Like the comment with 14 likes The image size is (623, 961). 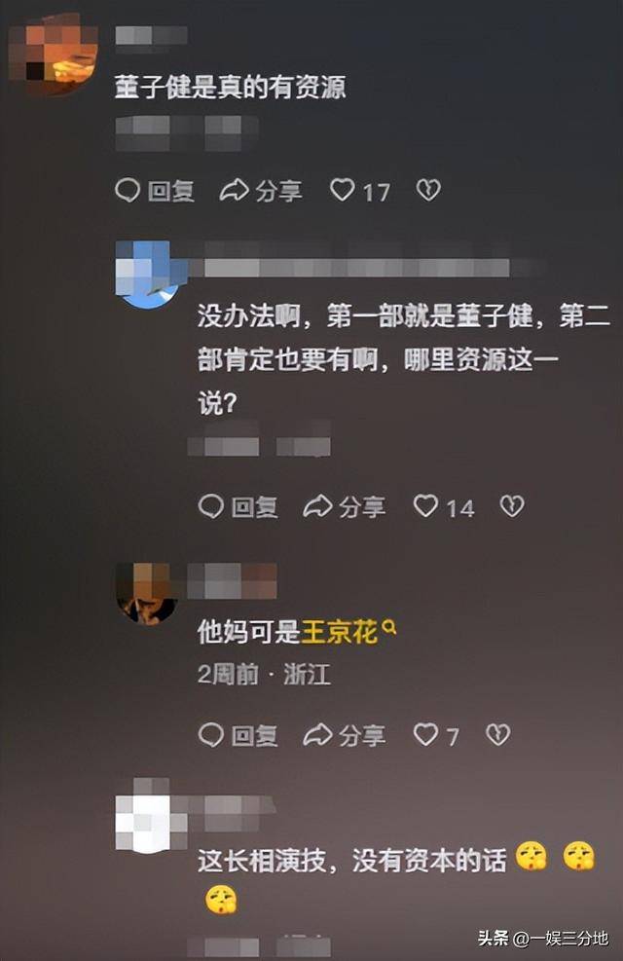[x=444, y=507]
